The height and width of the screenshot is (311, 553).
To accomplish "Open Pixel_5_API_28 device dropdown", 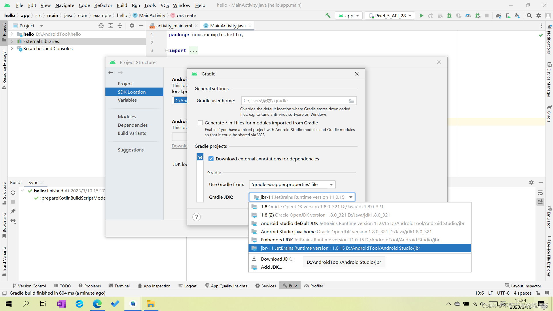I will (x=390, y=16).
